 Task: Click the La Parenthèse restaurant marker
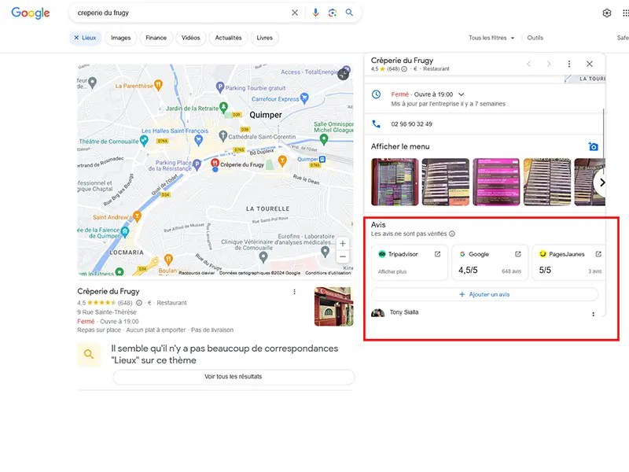pos(159,85)
